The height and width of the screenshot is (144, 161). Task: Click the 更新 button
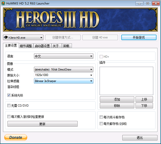42,124
